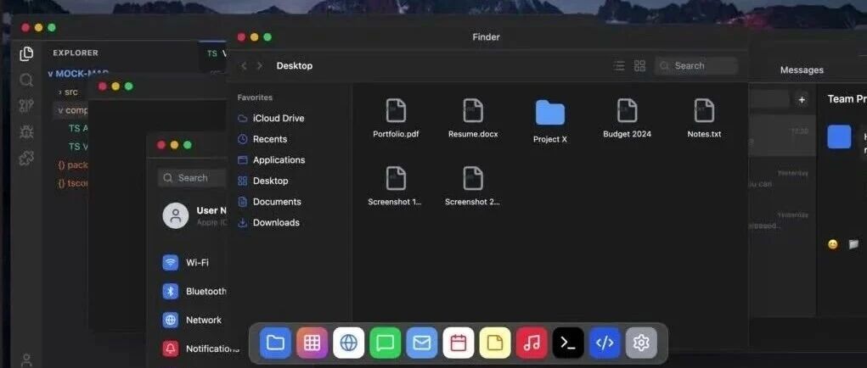Open Source Control icon in activity bar
The height and width of the screenshot is (368, 867).
26,106
